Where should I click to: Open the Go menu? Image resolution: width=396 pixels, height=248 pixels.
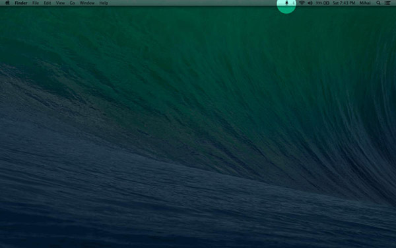[73, 3]
